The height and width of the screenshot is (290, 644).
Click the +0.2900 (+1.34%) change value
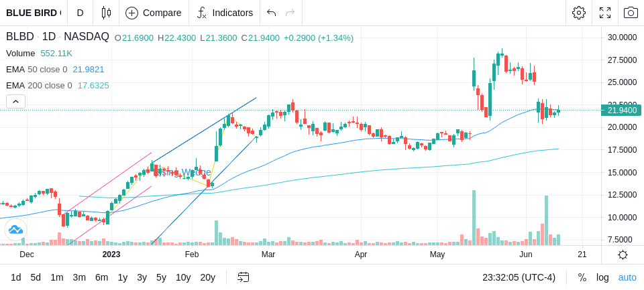[x=318, y=38]
